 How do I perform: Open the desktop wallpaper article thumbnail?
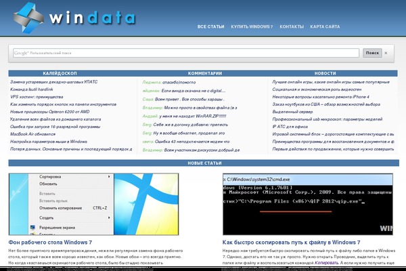pos(94,205)
